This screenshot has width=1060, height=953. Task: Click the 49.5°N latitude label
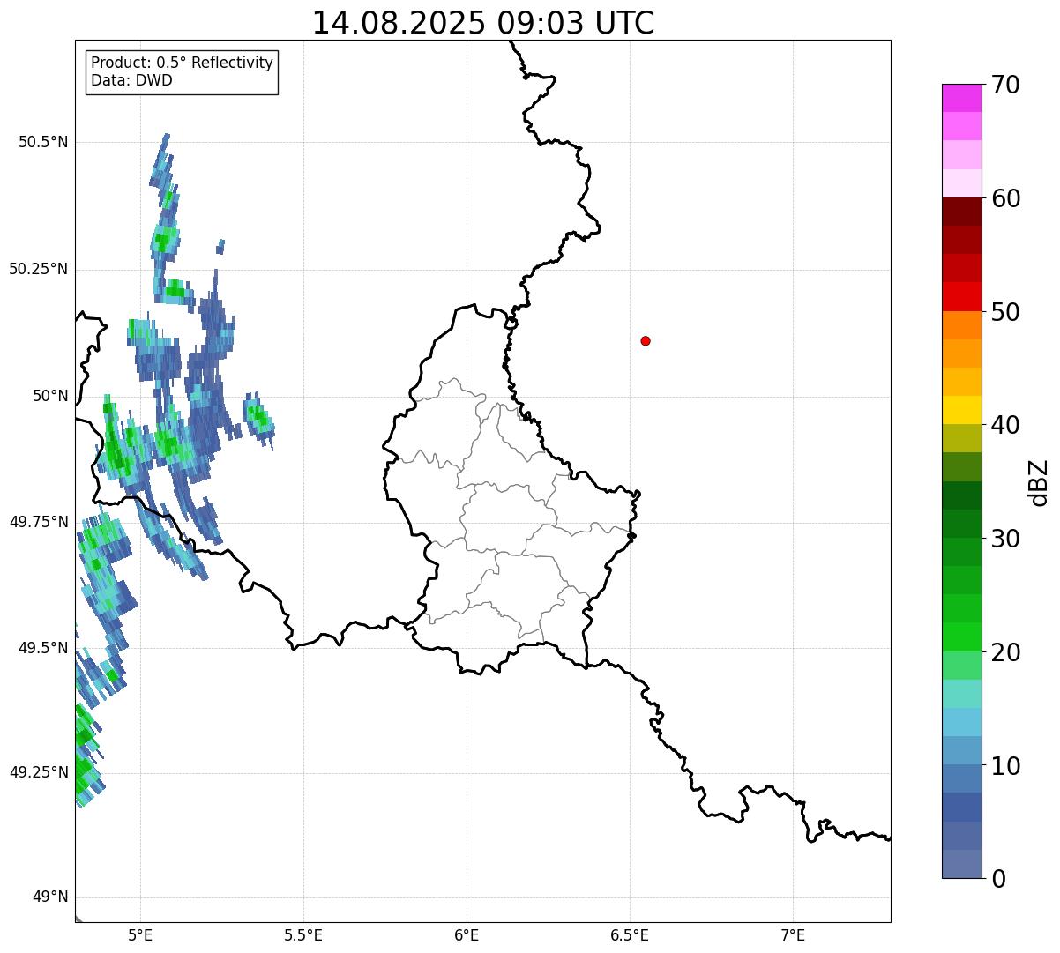(42, 648)
